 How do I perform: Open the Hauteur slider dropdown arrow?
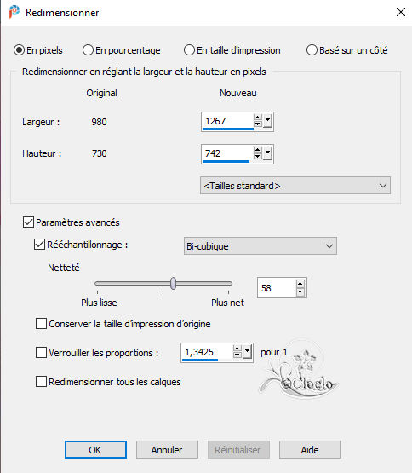click(x=267, y=153)
